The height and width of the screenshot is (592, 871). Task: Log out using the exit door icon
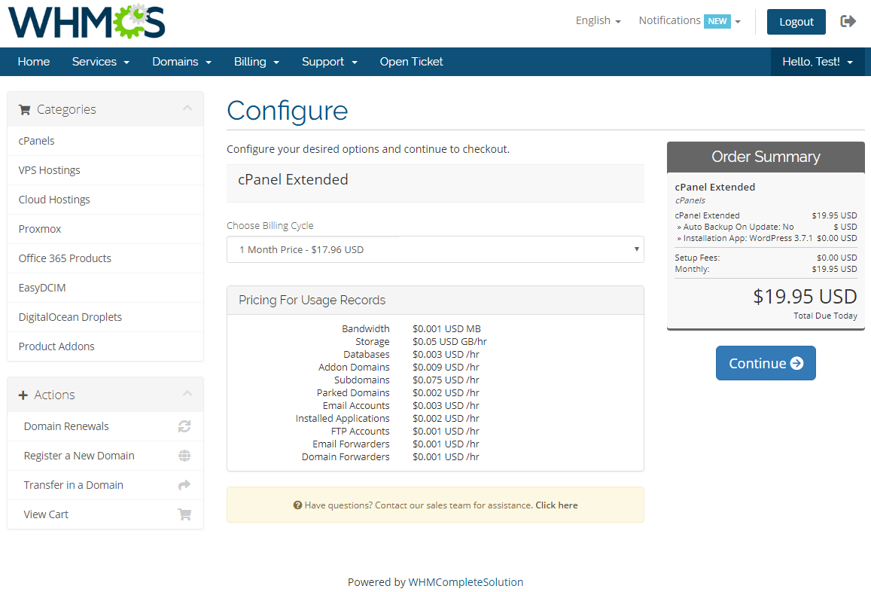tap(848, 21)
